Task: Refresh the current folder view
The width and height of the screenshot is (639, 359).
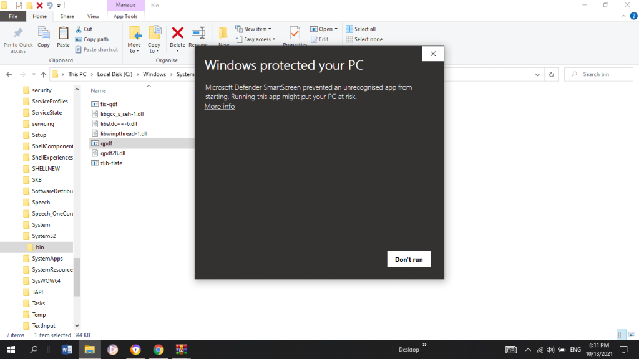Action: 552,75
